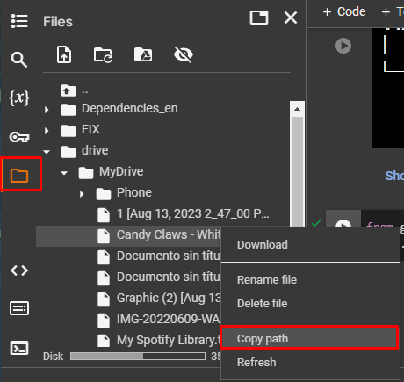Expand the FIX folder arrow

(x=47, y=131)
